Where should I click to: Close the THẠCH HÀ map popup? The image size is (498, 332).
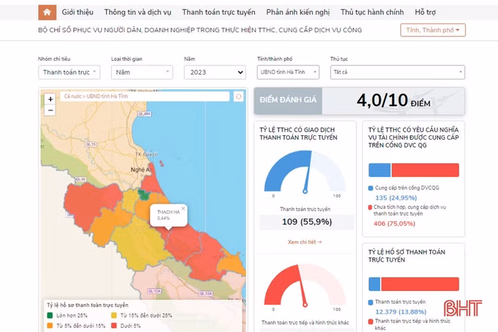(183, 208)
